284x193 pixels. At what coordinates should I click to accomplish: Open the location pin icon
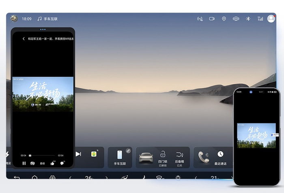[x=224, y=19]
